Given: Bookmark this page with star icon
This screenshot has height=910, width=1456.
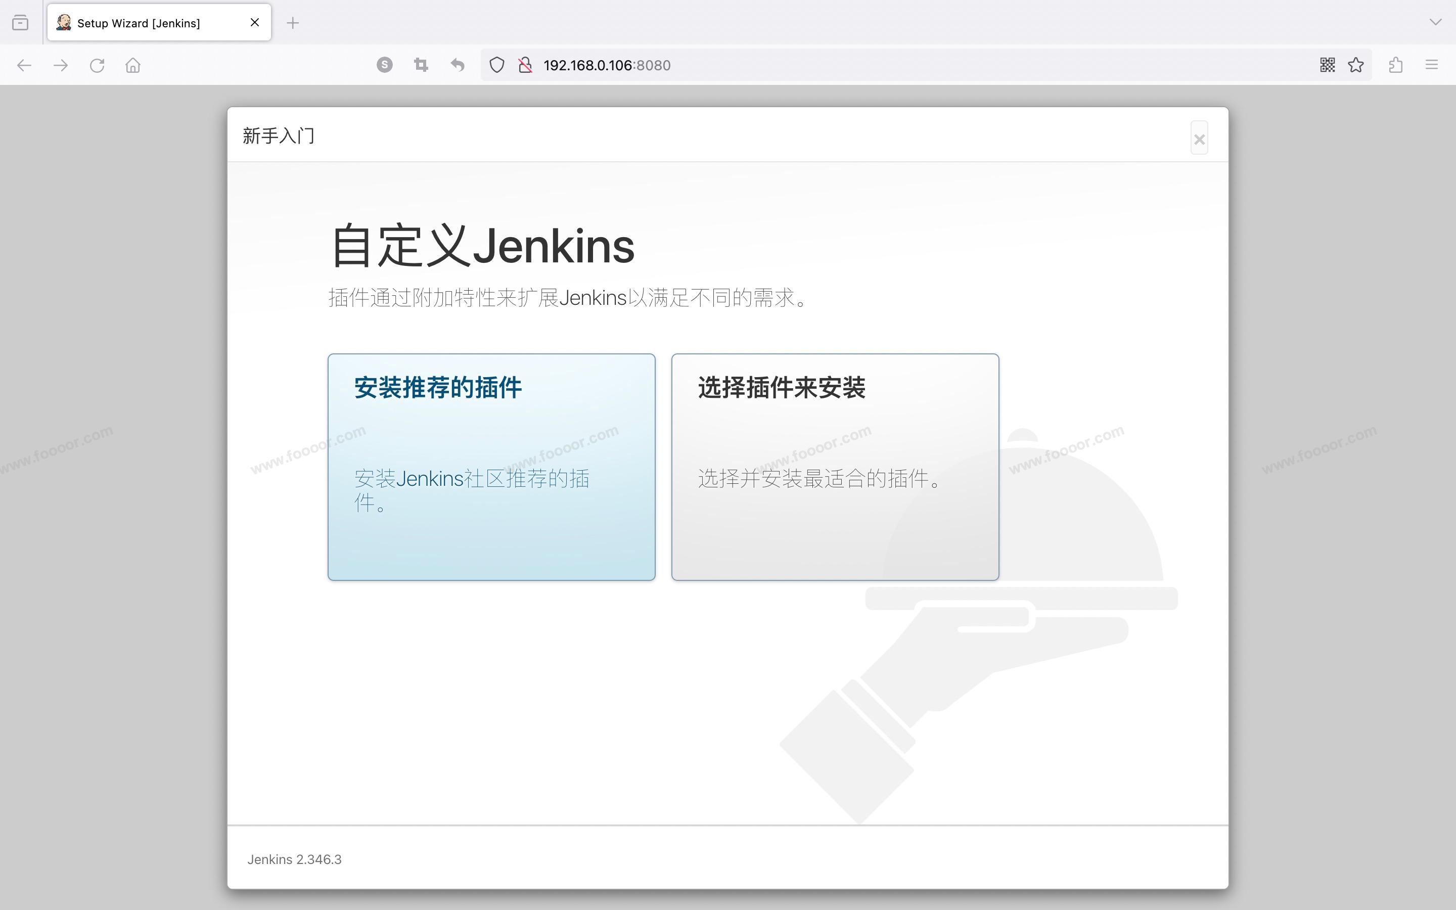Looking at the screenshot, I should [1355, 65].
